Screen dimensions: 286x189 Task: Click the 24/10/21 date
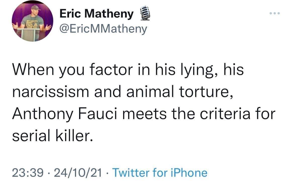point(76,173)
